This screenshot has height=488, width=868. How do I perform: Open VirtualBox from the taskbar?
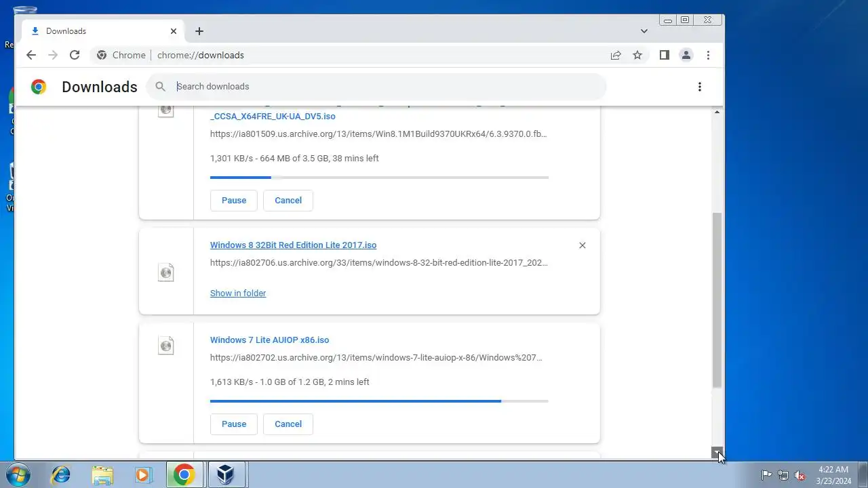point(226,474)
